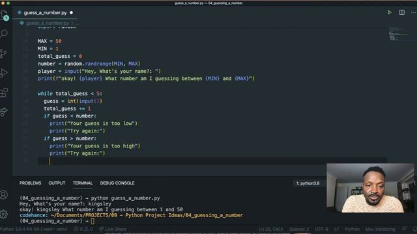Open the Search view in activity bar
Viewport: 417px width, 234px height.
pos(4,33)
